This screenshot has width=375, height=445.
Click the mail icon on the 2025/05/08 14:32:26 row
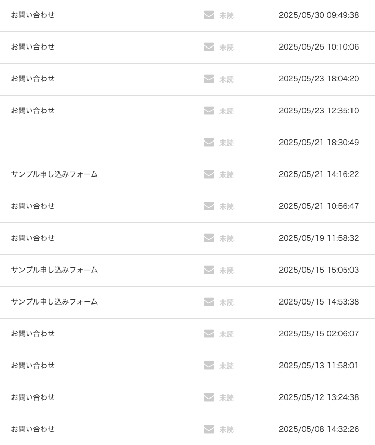pos(209,429)
